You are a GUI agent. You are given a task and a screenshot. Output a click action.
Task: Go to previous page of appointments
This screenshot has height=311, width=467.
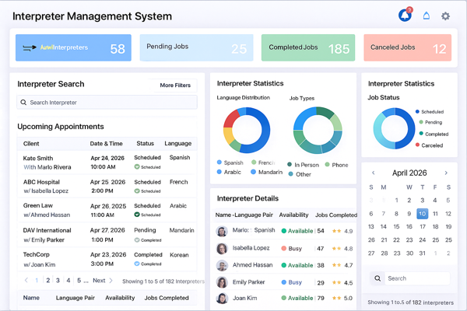(x=26, y=280)
